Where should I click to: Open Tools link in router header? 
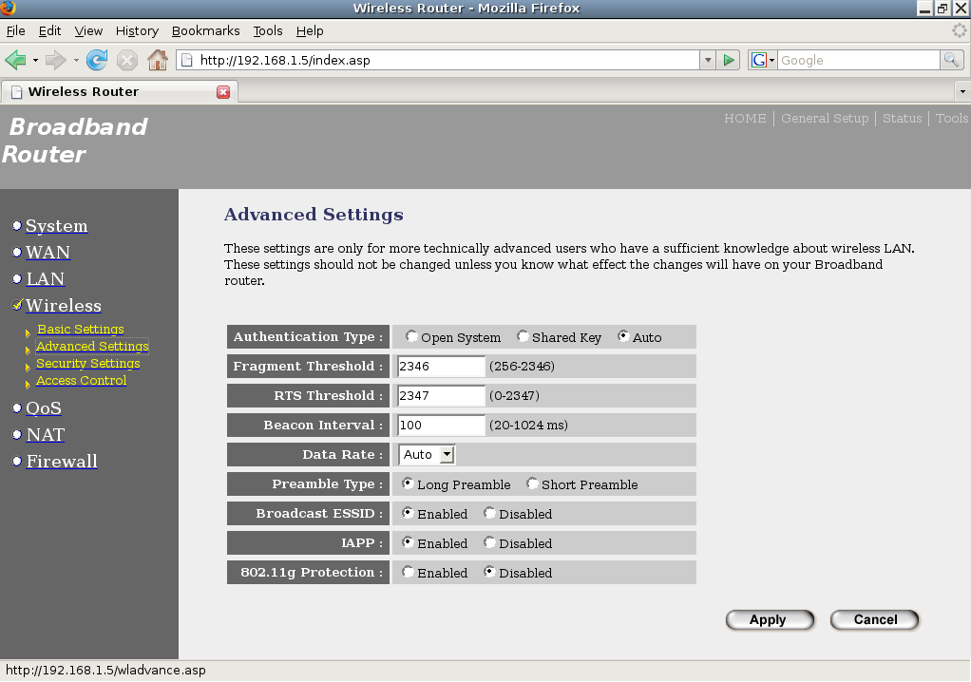coord(952,118)
